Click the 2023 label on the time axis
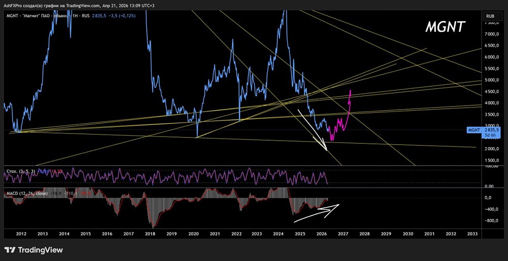508x261 pixels. coord(257,234)
